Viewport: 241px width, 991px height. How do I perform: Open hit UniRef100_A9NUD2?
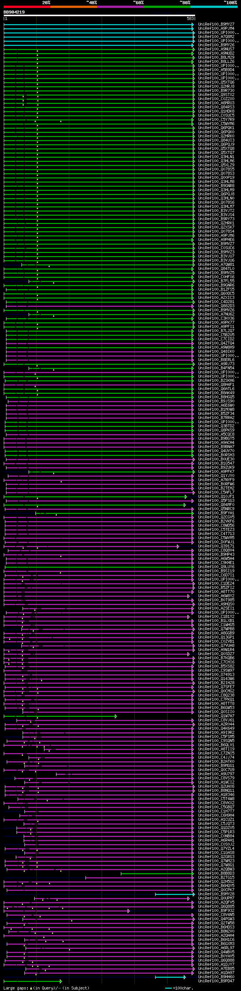pyautogui.click(x=217, y=53)
